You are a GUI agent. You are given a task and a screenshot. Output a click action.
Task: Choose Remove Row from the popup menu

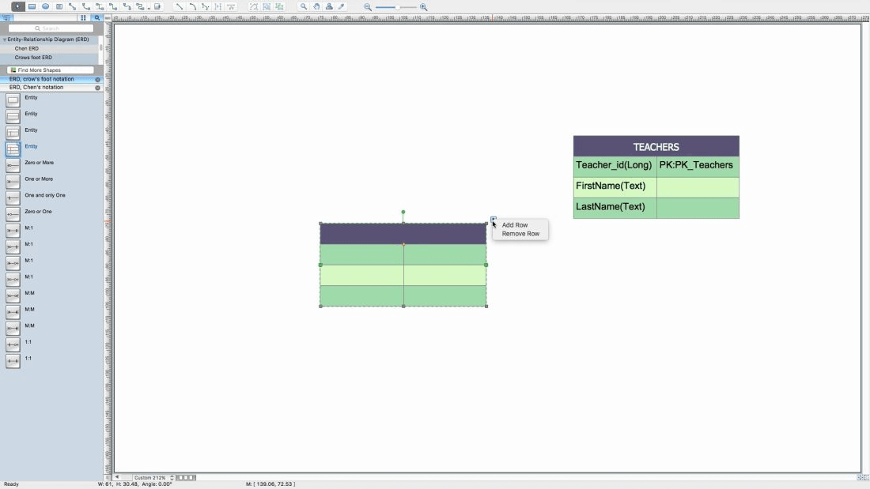point(520,234)
